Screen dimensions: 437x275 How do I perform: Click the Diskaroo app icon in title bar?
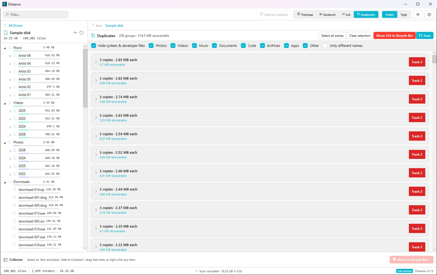point(5,4)
